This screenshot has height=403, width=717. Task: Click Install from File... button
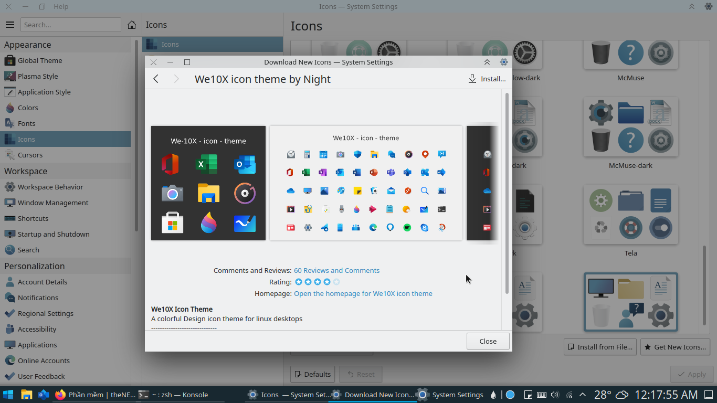600,347
